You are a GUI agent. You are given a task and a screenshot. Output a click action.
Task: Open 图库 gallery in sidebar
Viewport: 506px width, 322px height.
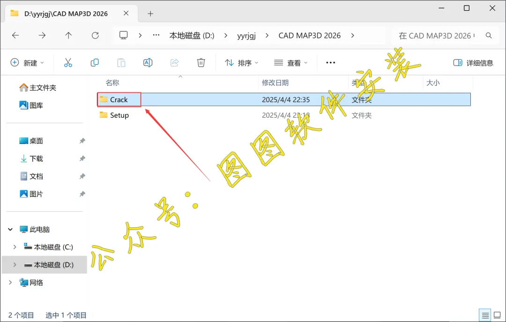point(31,105)
